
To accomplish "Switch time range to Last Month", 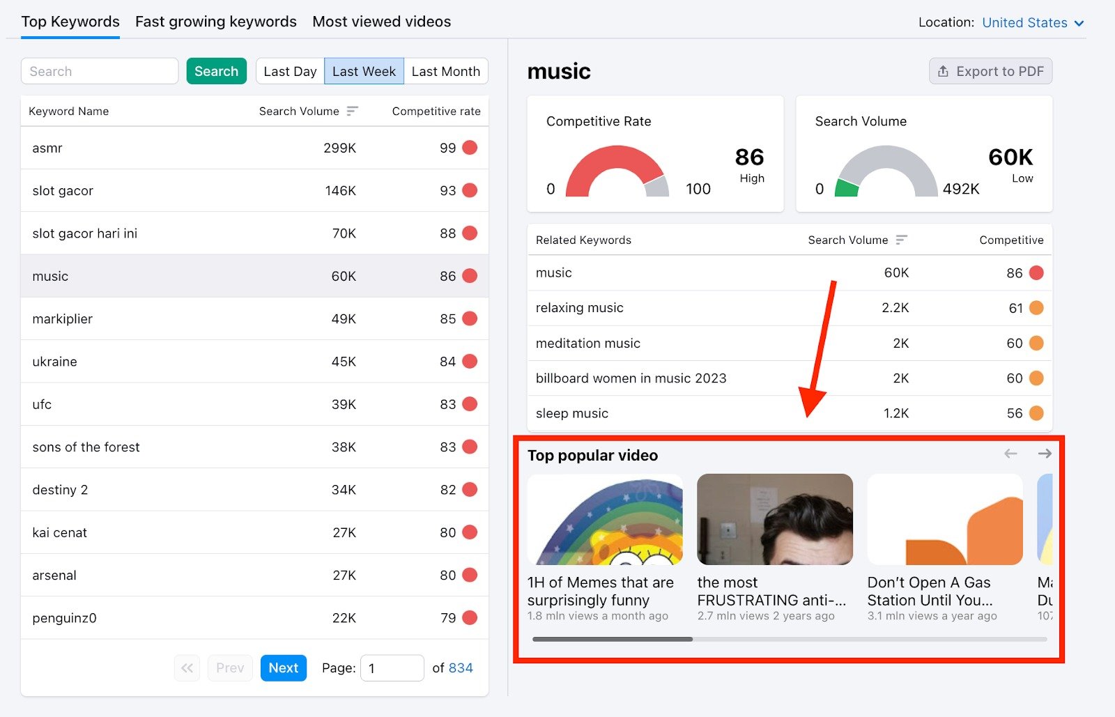I will point(445,70).
